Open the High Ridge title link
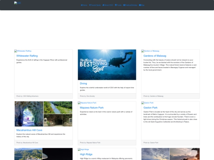Image resolution: width=214 pixels, height=160 pixels. (x=86, y=154)
